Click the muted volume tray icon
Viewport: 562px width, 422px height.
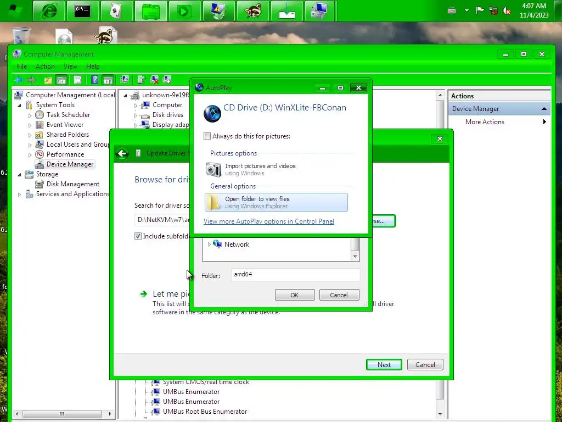(507, 11)
